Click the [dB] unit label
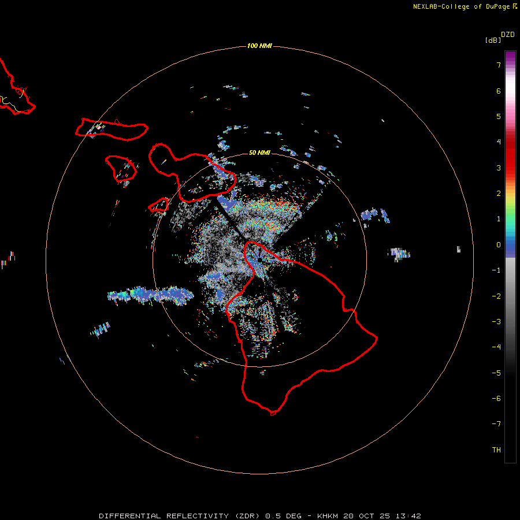 (x=493, y=40)
